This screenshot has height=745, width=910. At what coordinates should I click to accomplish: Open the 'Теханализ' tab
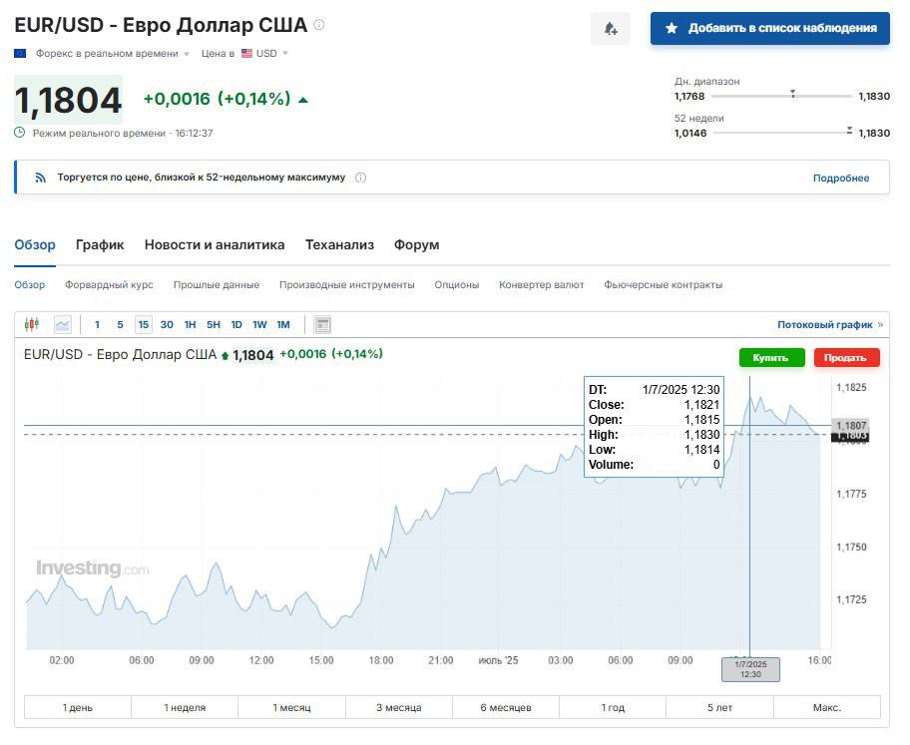(x=339, y=244)
